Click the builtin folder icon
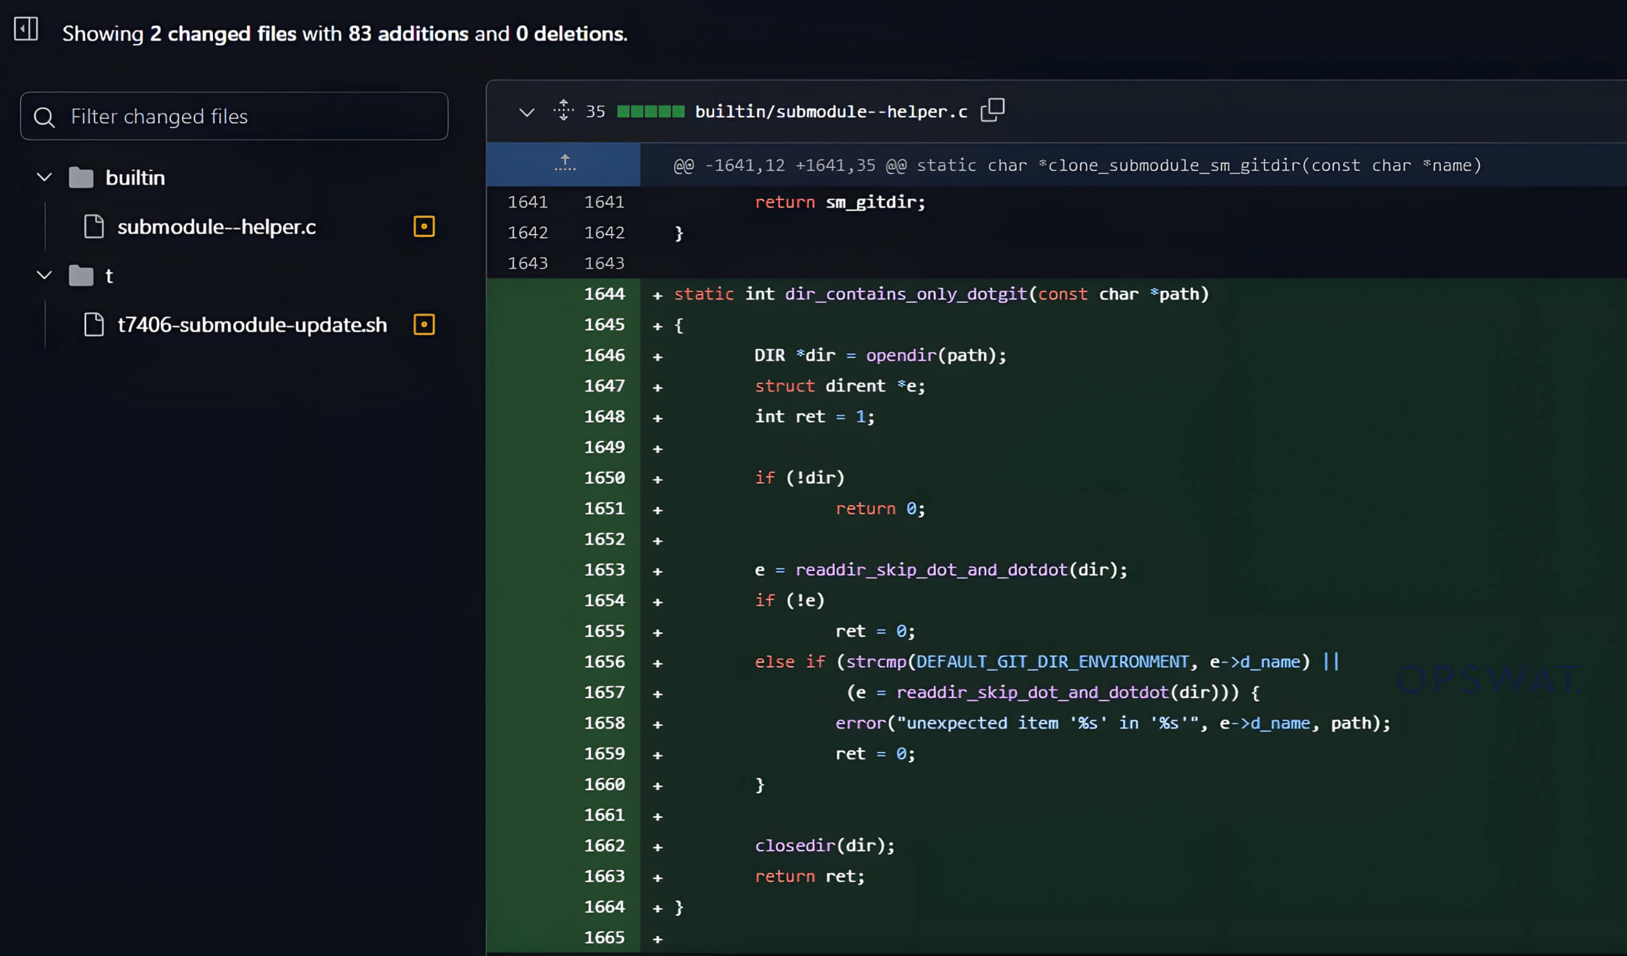This screenshot has height=956, width=1627. 80,177
